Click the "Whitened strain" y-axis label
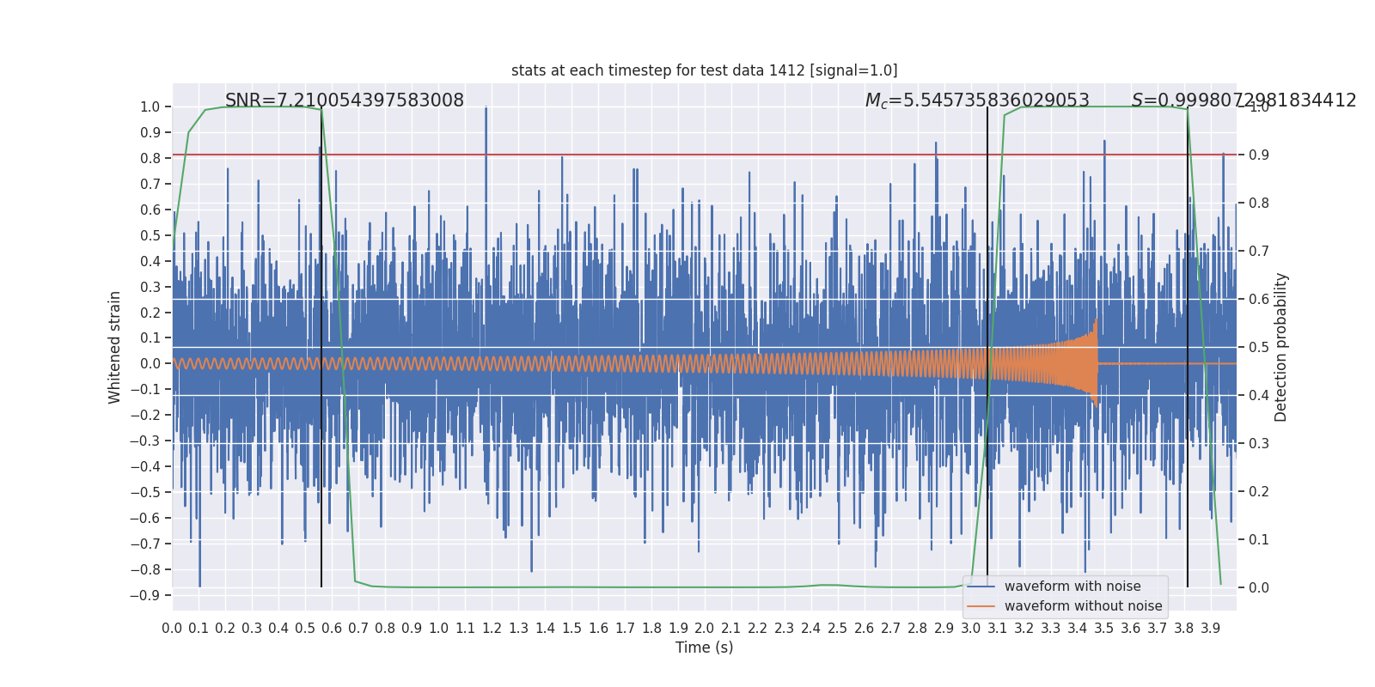 click(115, 347)
